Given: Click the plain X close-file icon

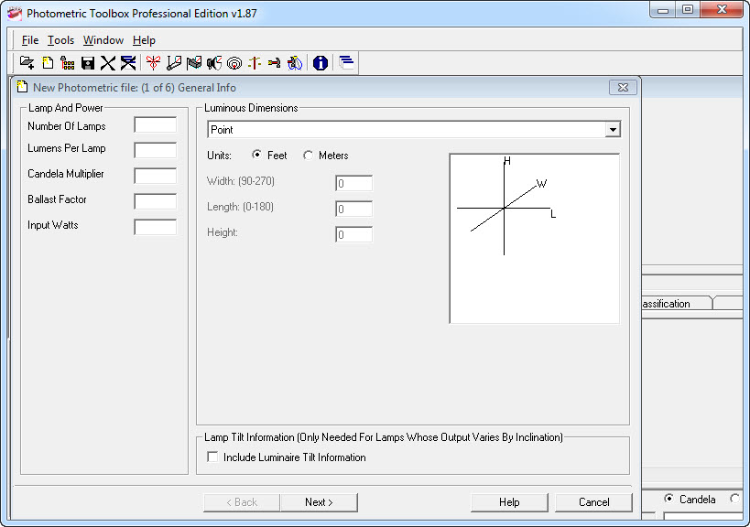Looking at the screenshot, I should click(108, 62).
